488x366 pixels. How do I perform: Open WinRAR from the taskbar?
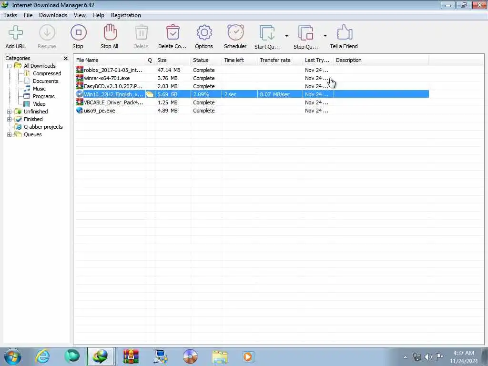[x=131, y=356]
